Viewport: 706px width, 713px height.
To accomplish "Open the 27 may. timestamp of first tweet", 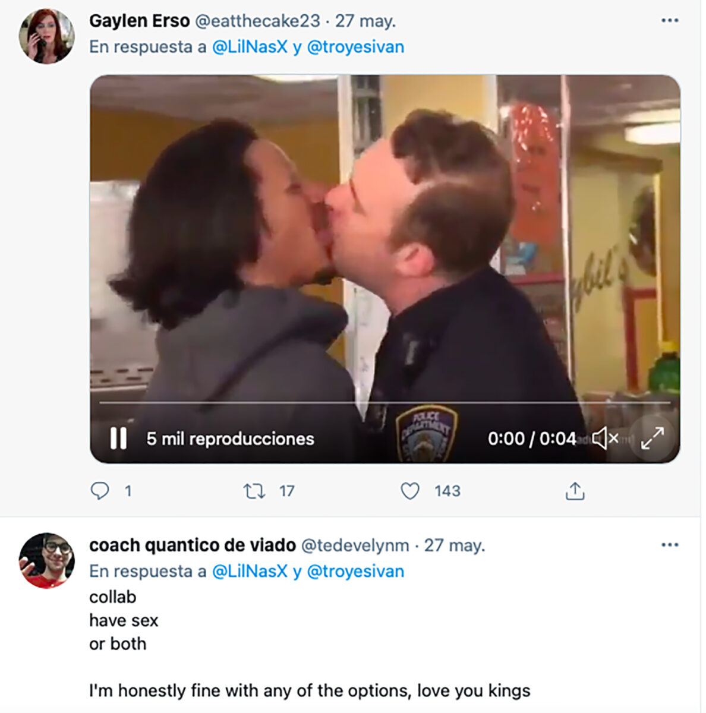I will pyautogui.click(x=365, y=21).
